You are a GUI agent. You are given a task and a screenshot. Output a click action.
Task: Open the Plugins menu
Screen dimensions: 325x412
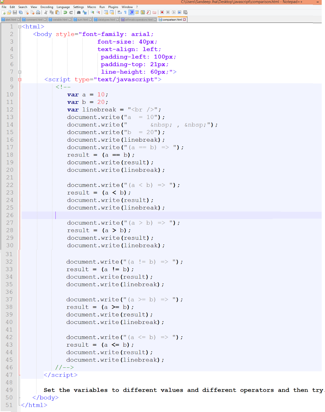coord(113,7)
